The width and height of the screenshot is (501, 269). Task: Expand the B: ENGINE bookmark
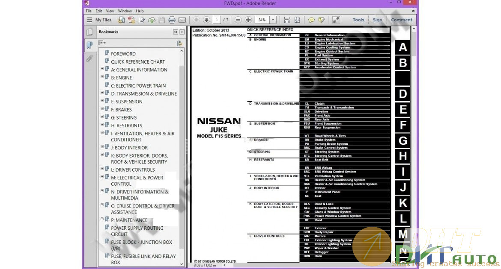coord(102,76)
